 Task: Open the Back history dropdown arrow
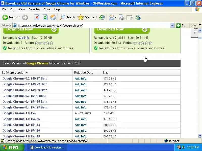click(18, 17)
